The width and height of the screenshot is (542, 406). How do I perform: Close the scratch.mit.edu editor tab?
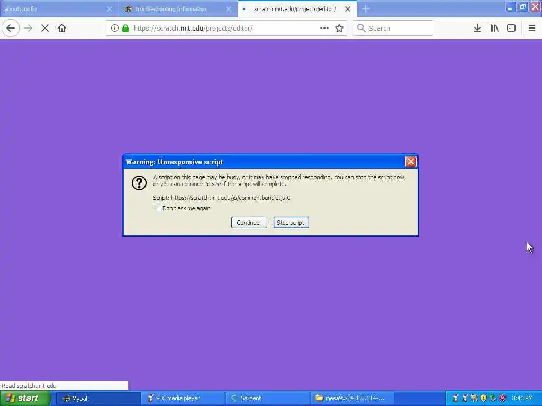[348, 9]
